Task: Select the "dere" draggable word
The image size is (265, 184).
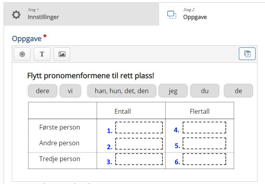Action: (x=42, y=91)
